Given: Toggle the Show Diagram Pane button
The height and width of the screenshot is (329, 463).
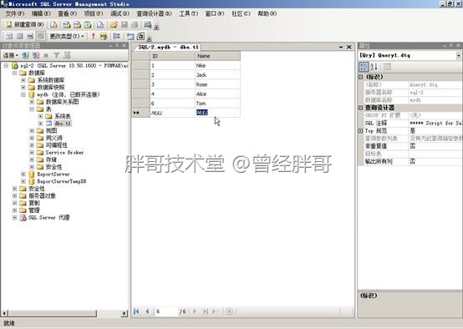Looking at the screenshot, I should [x=9, y=36].
